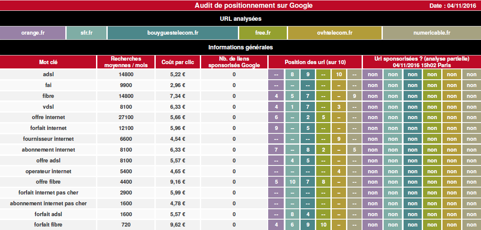The width and height of the screenshot is (481, 230).
Task: Click the 12100 searches value
Action: (126, 128)
